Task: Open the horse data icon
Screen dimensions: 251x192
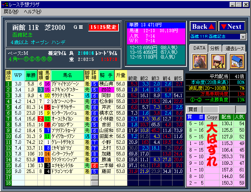Action: (x=199, y=61)
